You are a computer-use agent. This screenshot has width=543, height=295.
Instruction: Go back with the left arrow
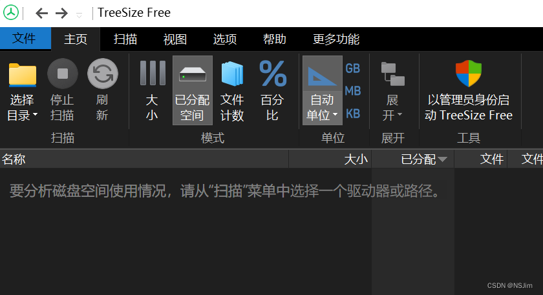pyautogui.click(x=41, y=14)
